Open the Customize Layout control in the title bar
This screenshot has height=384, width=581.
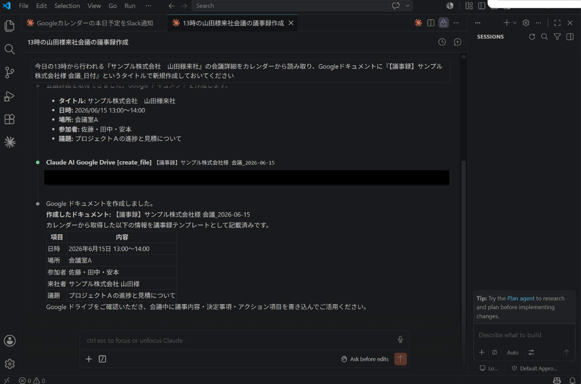(469, 6)
